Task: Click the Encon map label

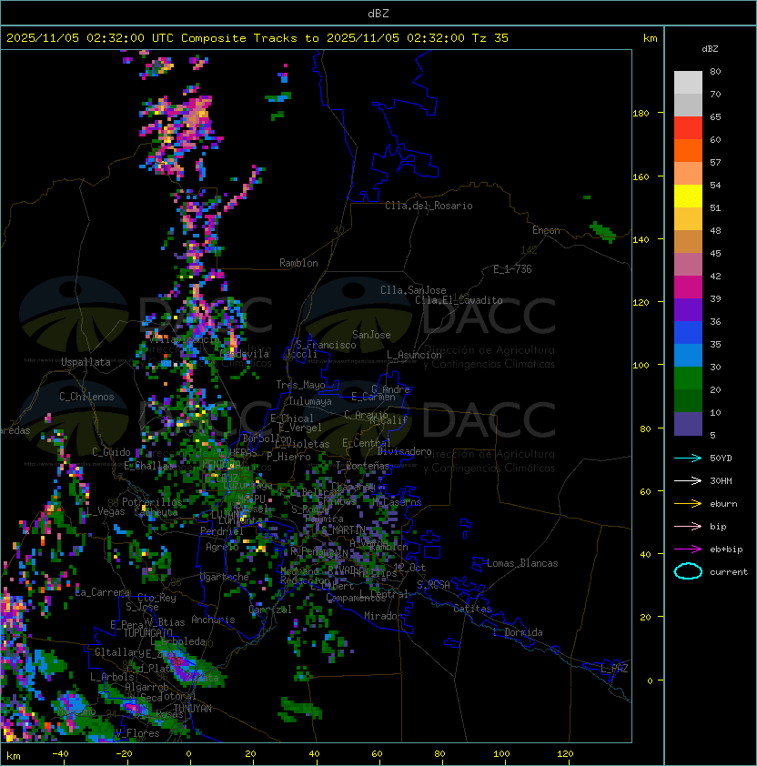Action: (x=546, y=230)
